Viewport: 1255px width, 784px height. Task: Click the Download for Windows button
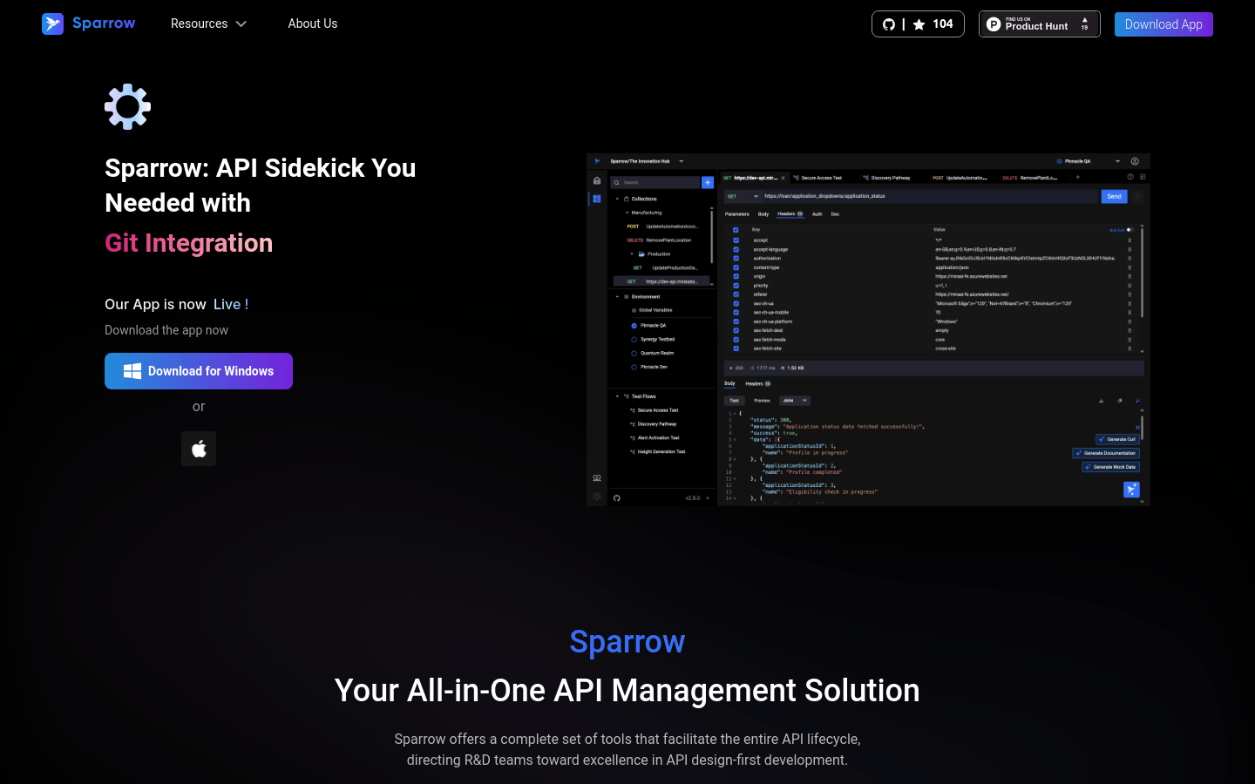coord(199,371)
